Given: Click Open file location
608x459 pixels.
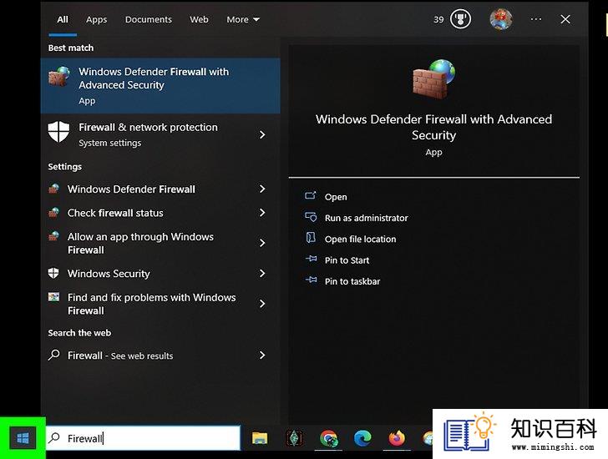Looking at the screenshot, I should click(361, 240).
